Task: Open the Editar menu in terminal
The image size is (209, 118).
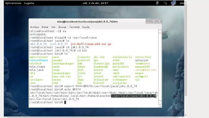Action: click(x=45, y=27)
